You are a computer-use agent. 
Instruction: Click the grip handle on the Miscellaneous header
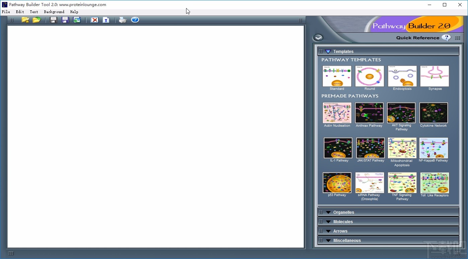click(321, 240)
